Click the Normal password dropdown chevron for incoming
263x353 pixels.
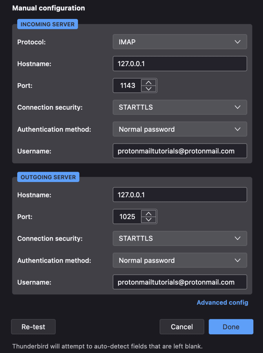click(237, 129)
